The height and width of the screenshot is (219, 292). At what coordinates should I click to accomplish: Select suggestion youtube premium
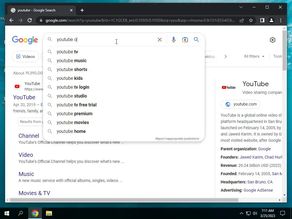click(124, 113)
